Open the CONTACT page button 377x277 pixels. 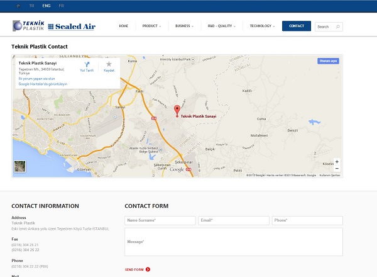297,26
